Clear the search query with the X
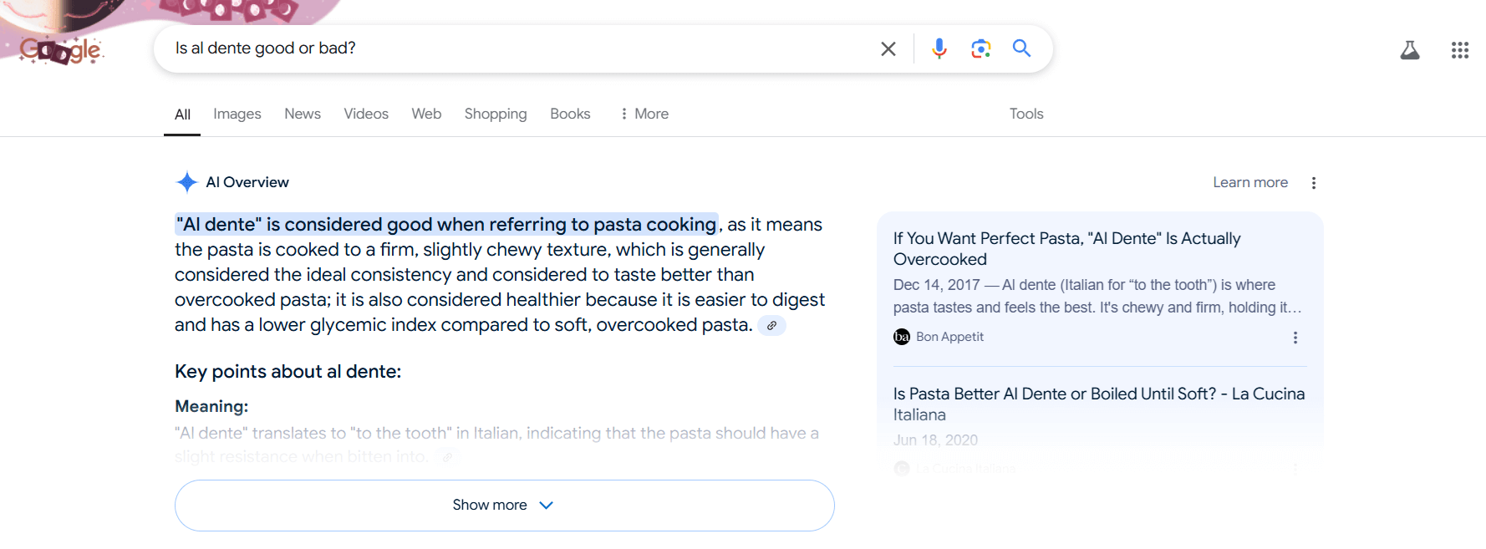The width and height of the screenshot is (1486, 549). (888, 48)
